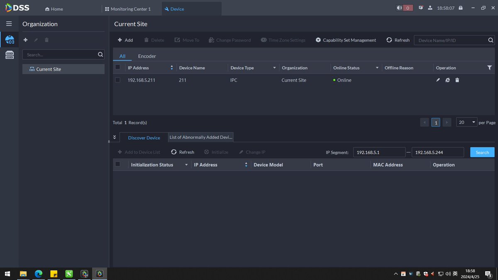Image resolution: width=498 pixels, height=280 pixels.
Task: Click the Device Name/IP/ID search field
Action: (x=450, y=40)
